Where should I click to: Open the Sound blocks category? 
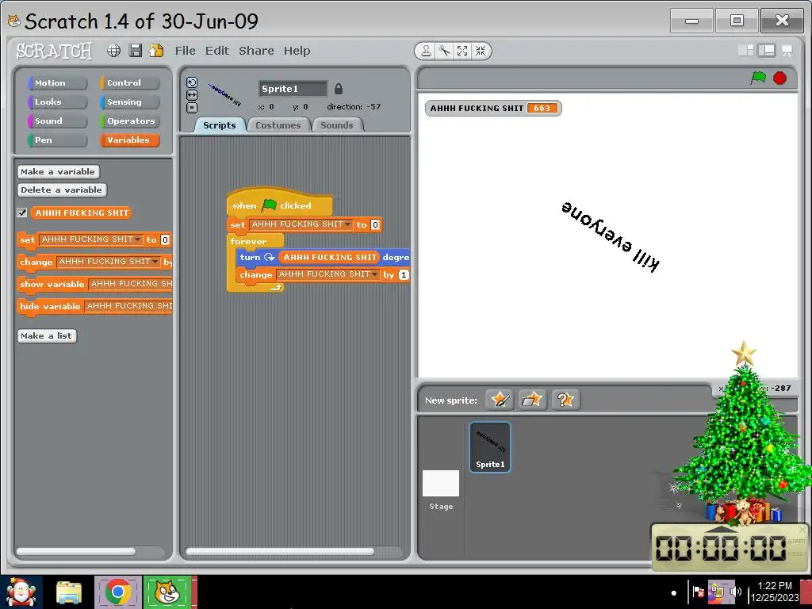[57, 121]
